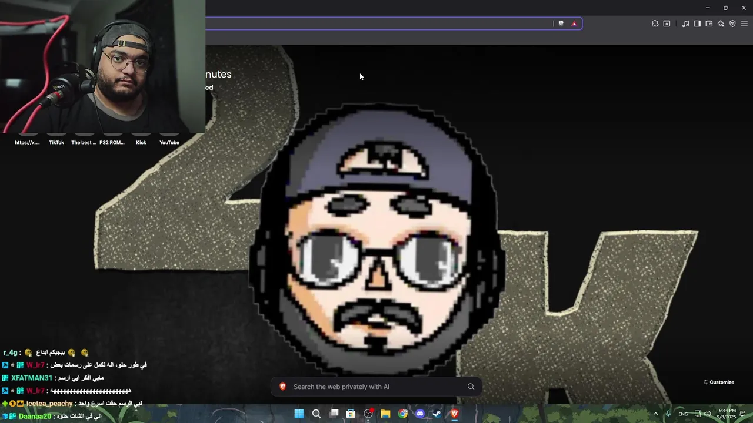Image resolution: width=753 pixels, height=423 pixels.
Task: Click the Brave logo in search box
Action: click(x=283, y=387)
